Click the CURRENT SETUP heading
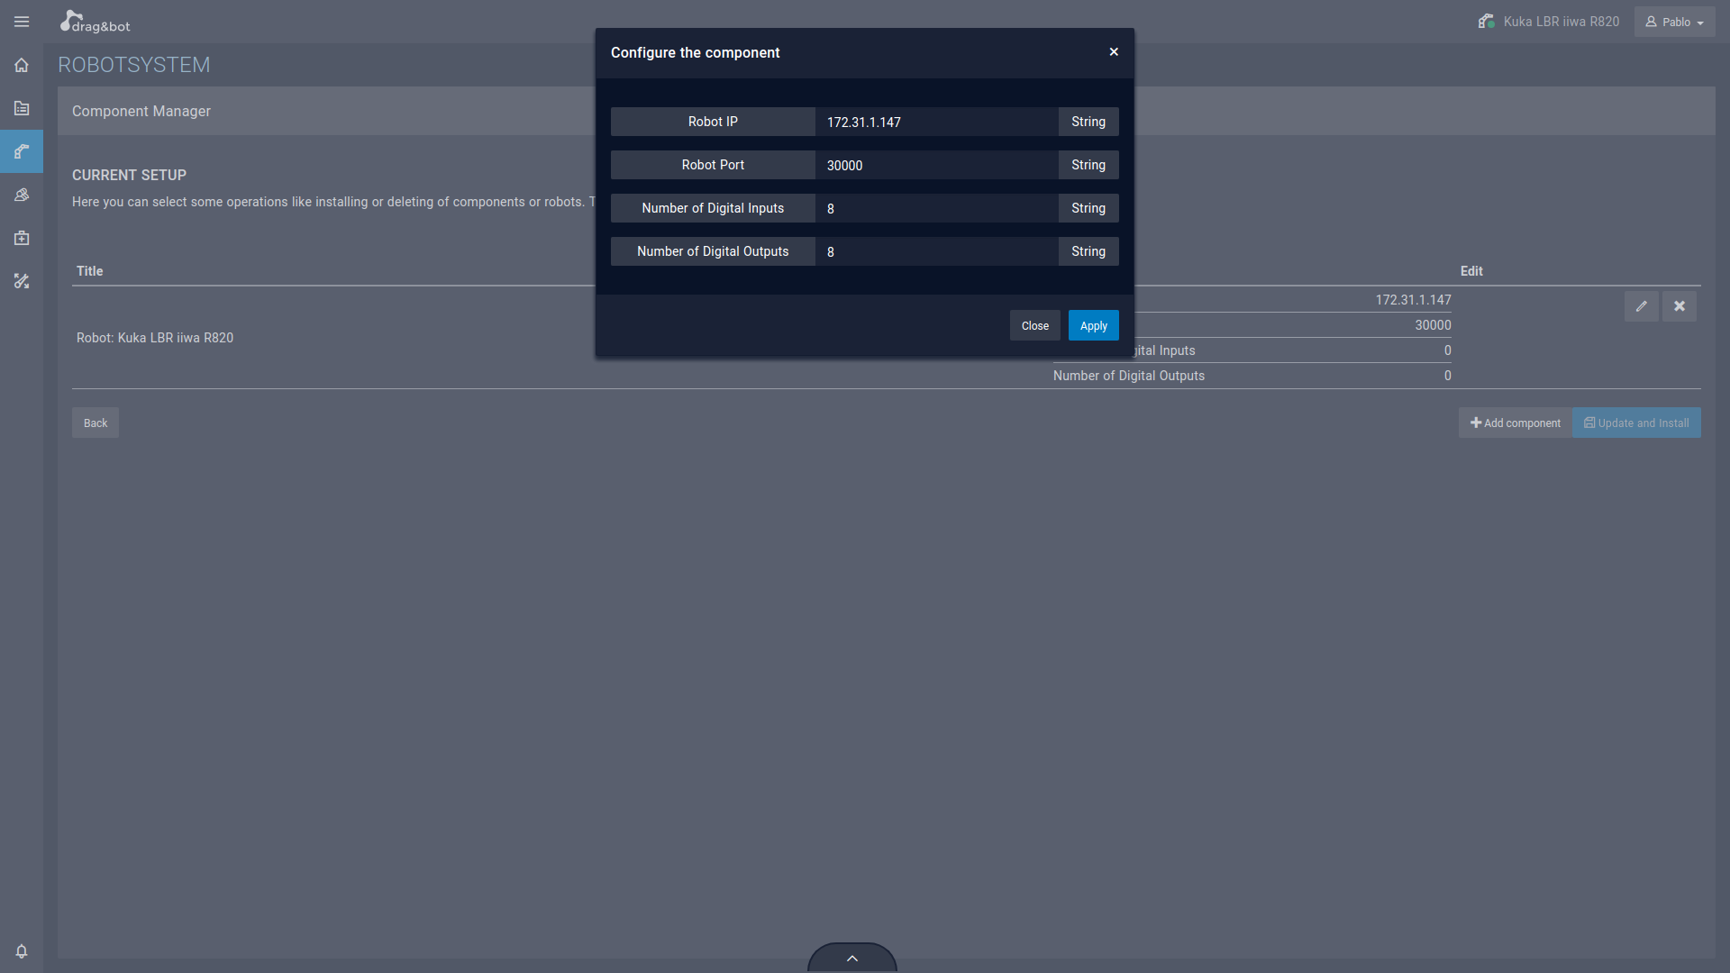Screen dimensions: 1730x973 129,175
